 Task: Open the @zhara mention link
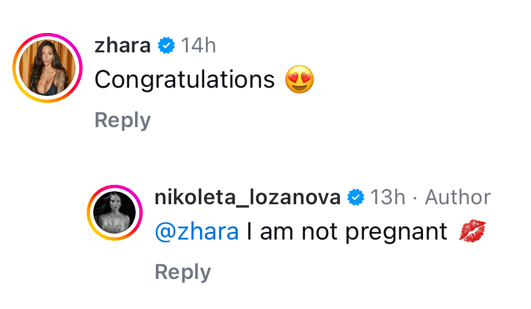(x=196, y=231)
